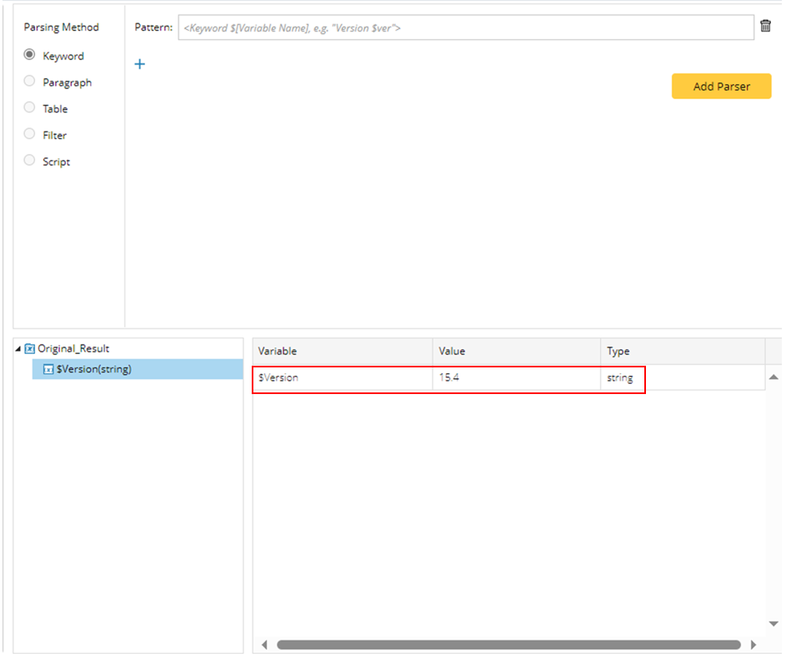Click the blue plus icon to add pattern
The width and height of the screenshot is (786, 654).
(x=140, y=64)
